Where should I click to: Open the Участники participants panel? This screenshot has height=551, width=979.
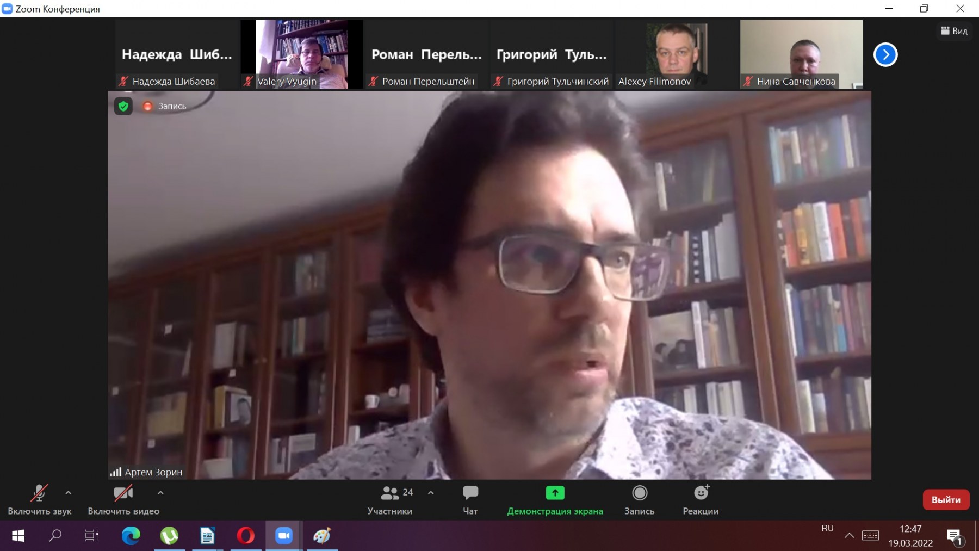click(x=390, y=500)
